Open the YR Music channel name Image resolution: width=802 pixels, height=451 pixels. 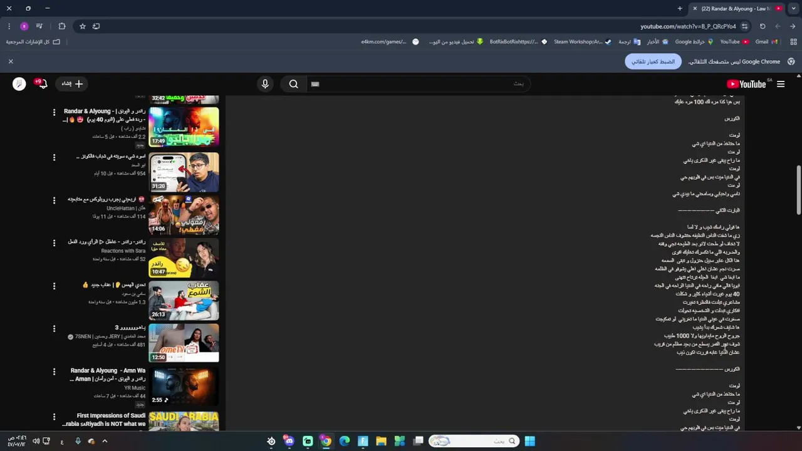pos(135,388)
